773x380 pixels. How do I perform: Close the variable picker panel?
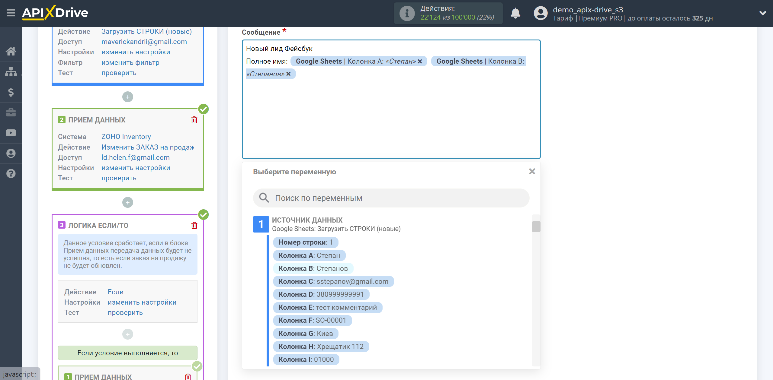tap(532, 172)
